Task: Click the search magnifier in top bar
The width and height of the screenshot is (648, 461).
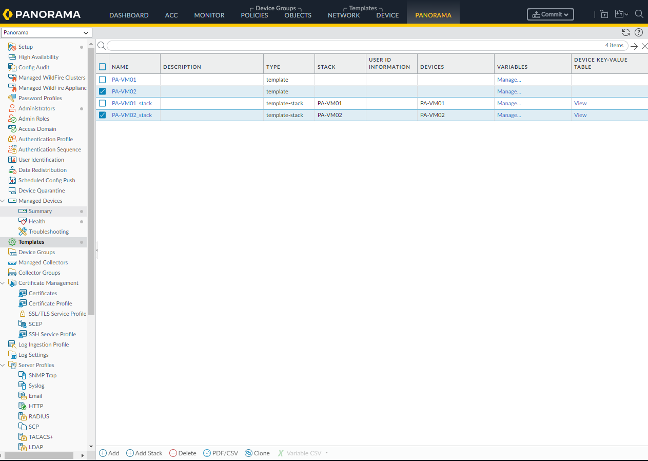Action: point(639,14)
